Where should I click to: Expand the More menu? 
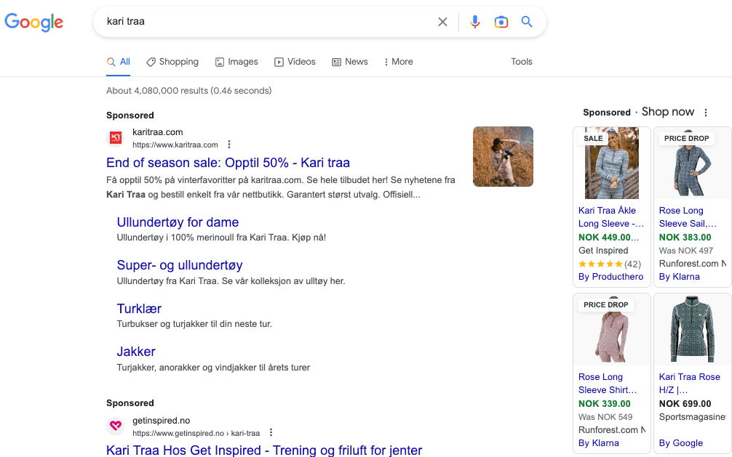click(398, 62)
